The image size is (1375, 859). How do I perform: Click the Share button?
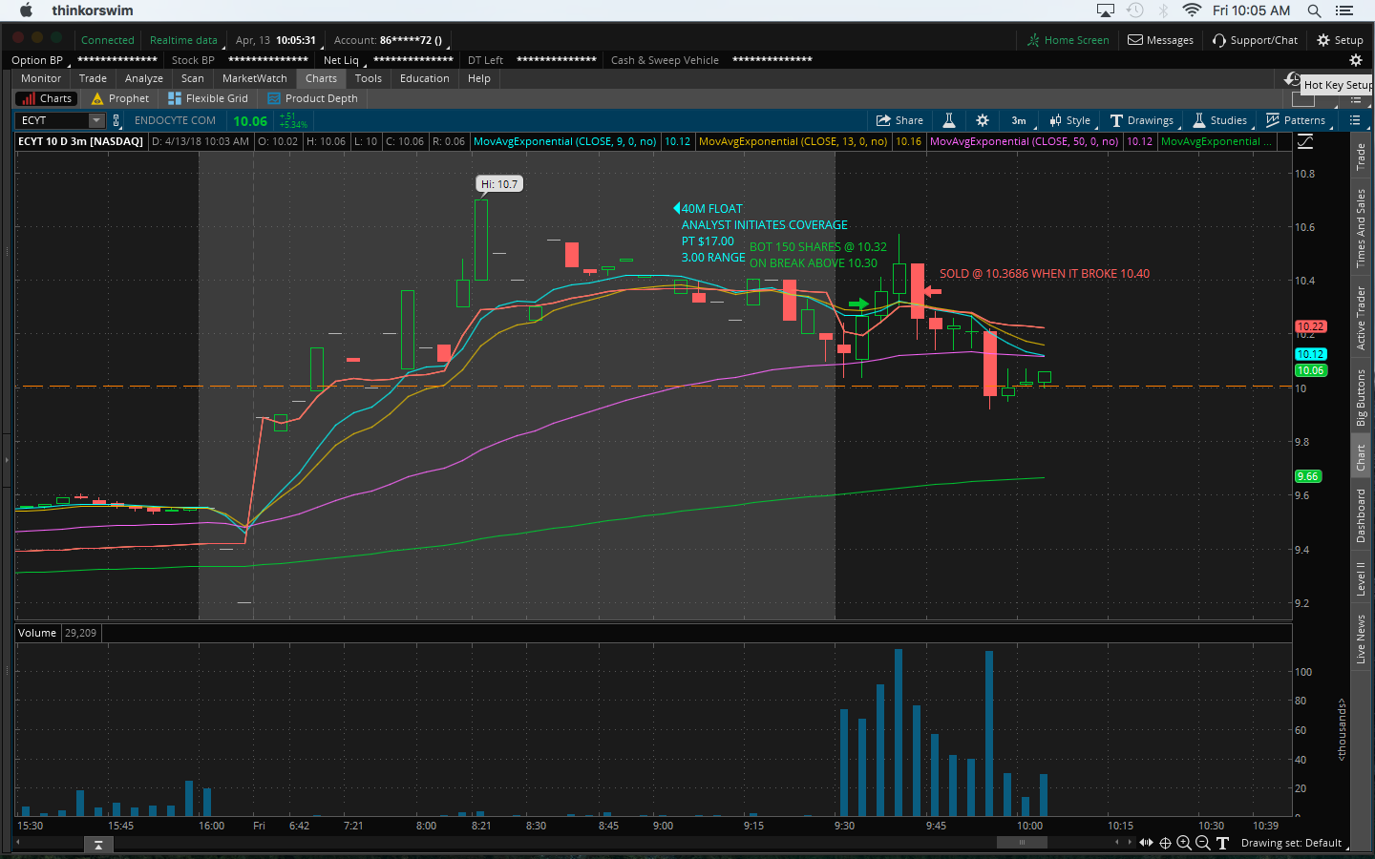click(x=899, y=120)
